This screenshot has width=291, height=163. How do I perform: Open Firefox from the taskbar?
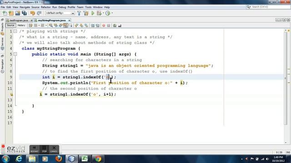[59, 159]
